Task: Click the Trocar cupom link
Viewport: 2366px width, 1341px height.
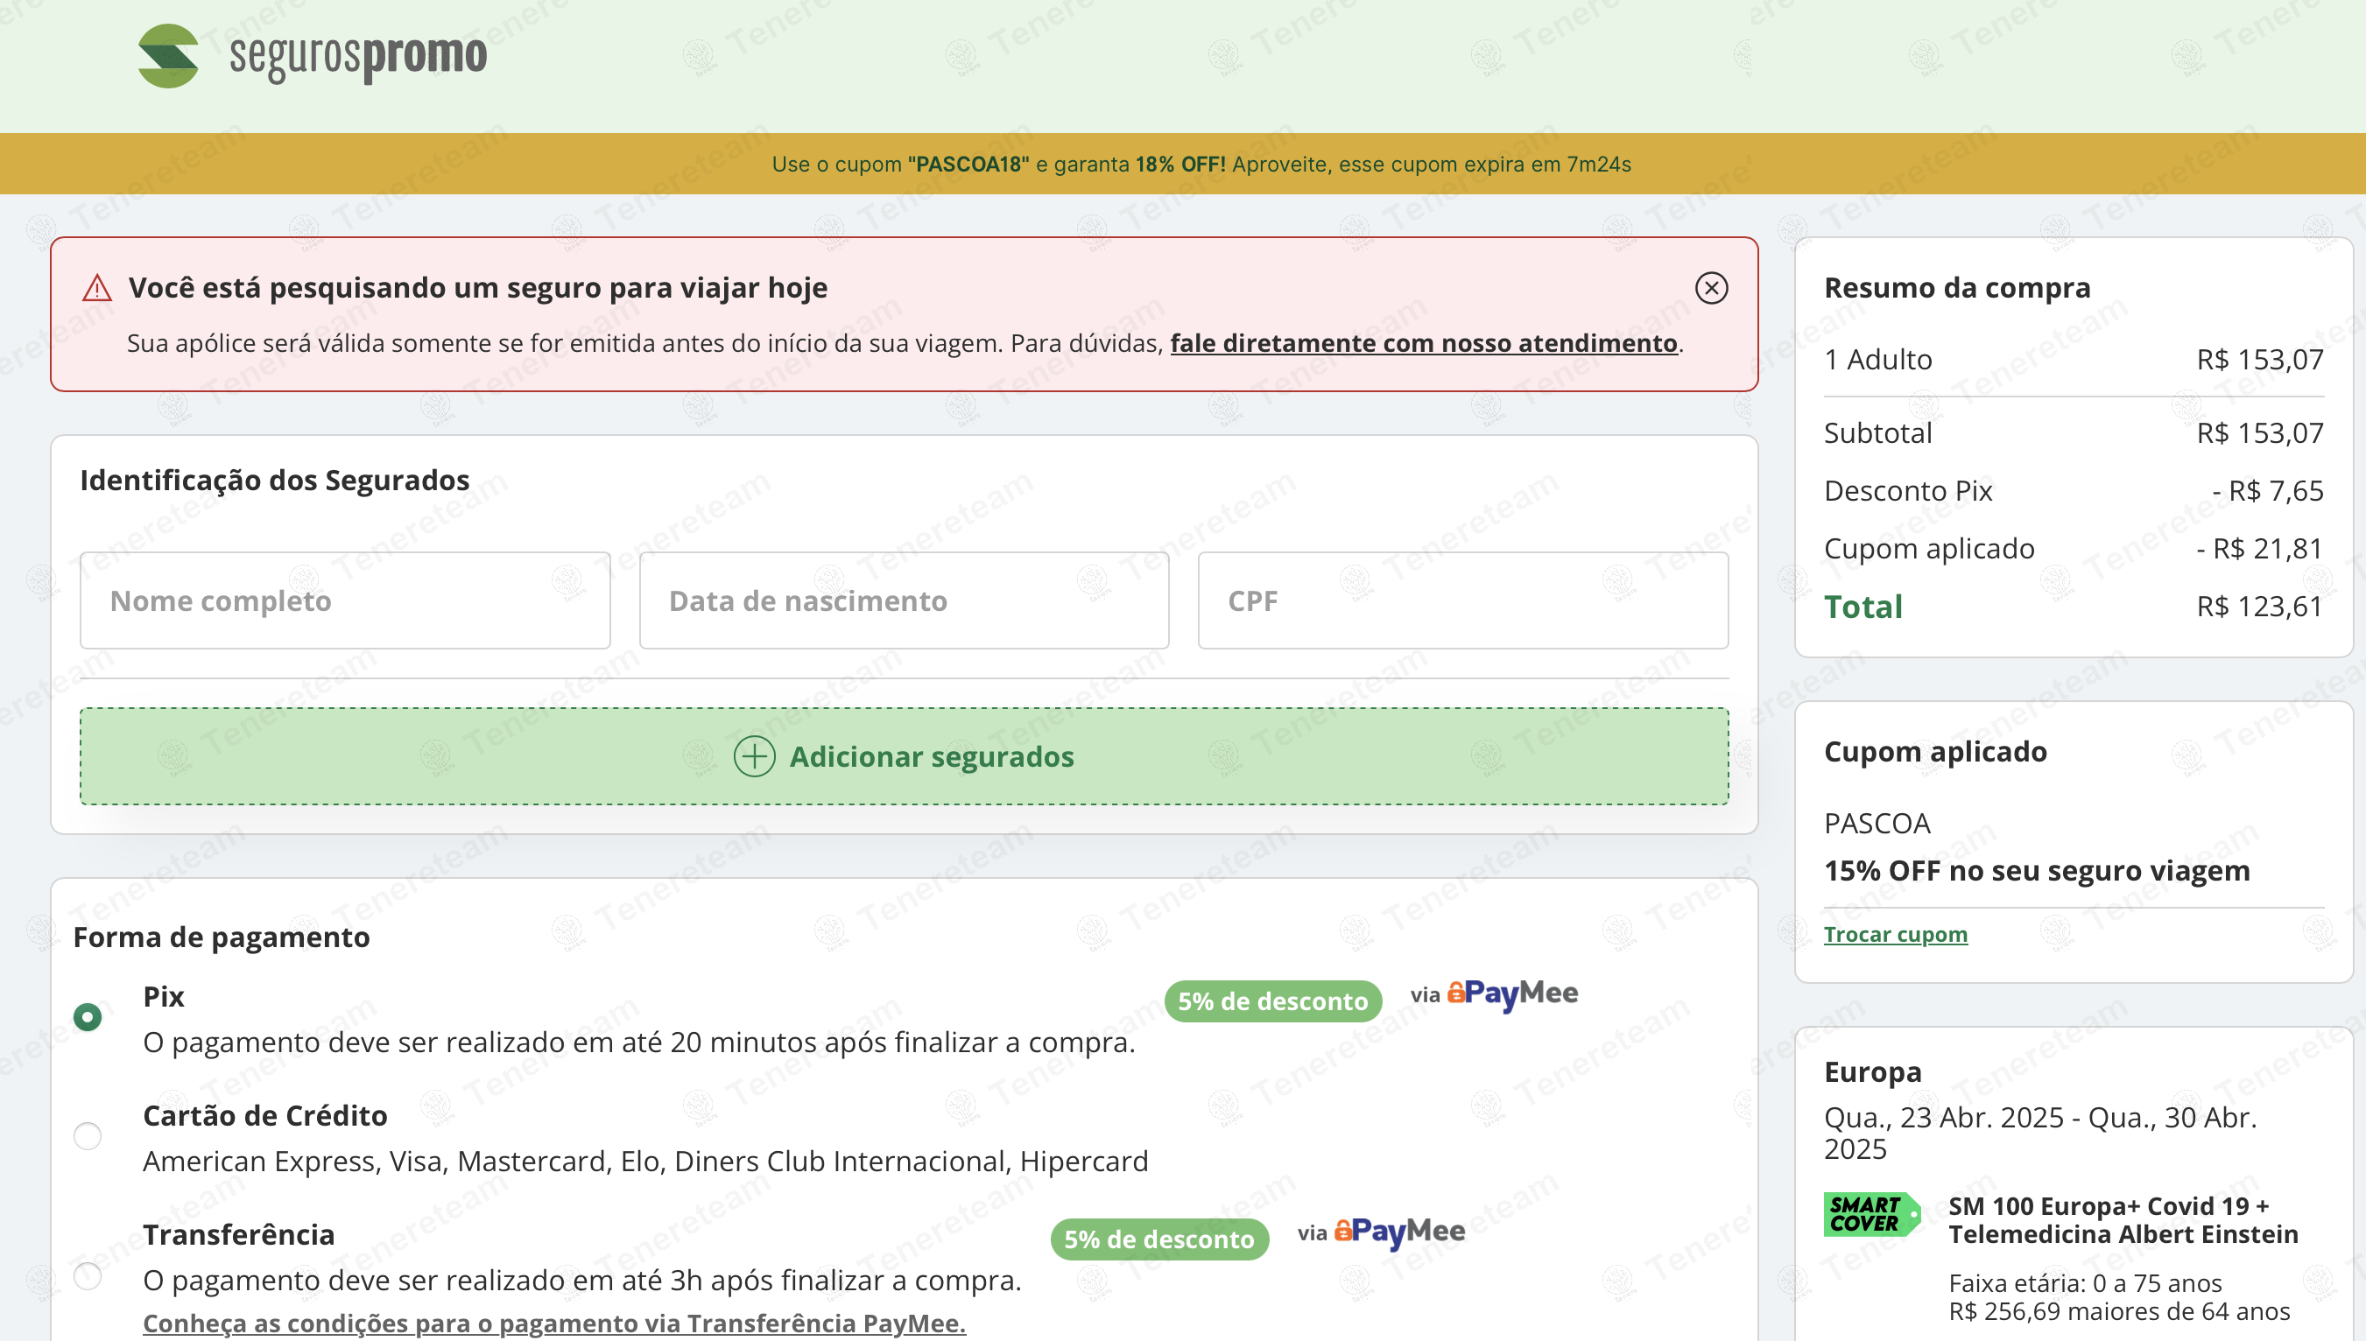Action: (1895, 934)
